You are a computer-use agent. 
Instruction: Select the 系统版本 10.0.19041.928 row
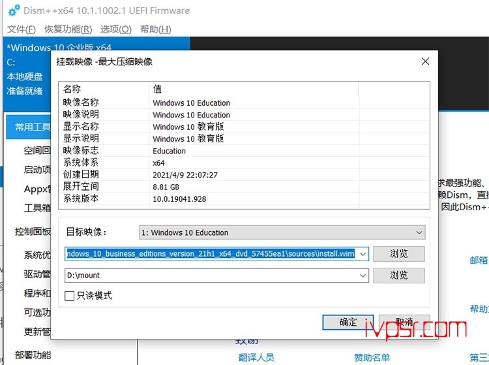coord(244,199)
